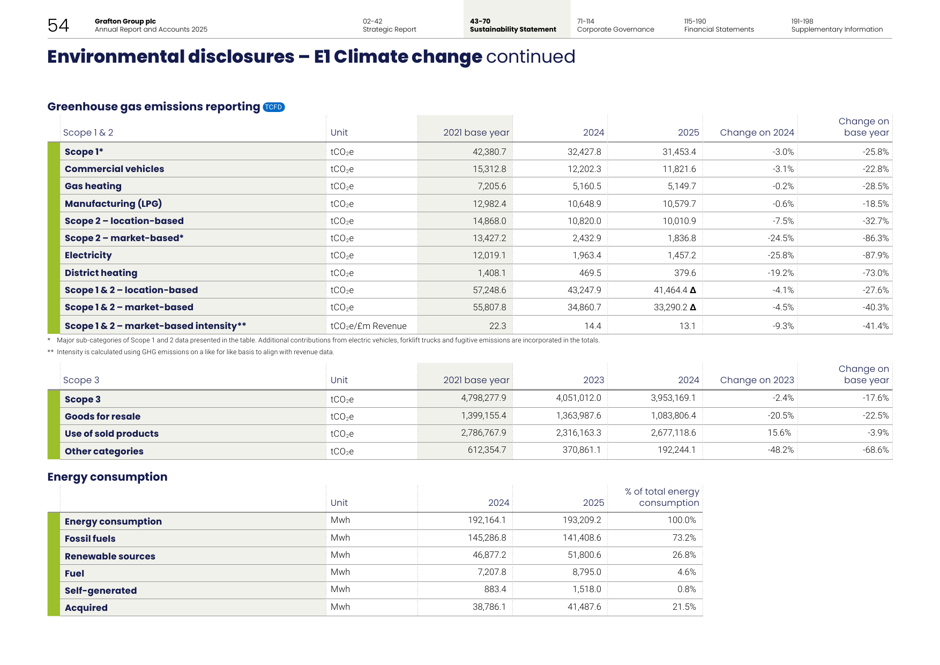Select the Self-generated row label

tap(101, 591)
